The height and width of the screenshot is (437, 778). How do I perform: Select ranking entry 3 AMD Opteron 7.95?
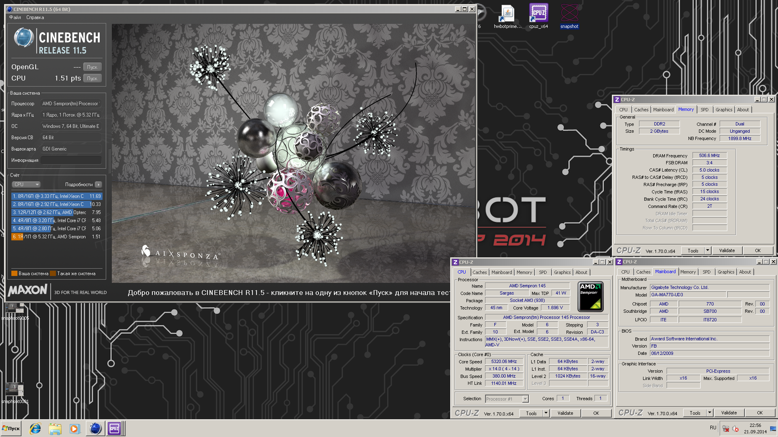tap(57, 212)
